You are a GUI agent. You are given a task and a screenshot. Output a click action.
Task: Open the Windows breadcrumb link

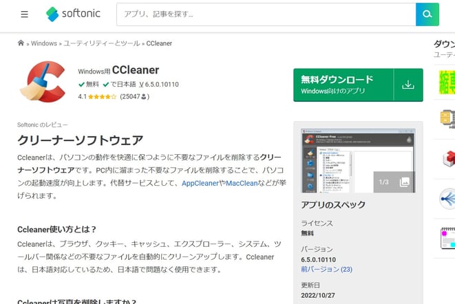[x=44, y=43]
